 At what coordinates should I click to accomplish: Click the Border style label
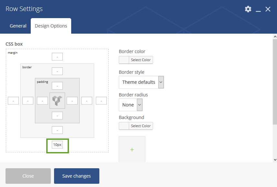(131, 72)
